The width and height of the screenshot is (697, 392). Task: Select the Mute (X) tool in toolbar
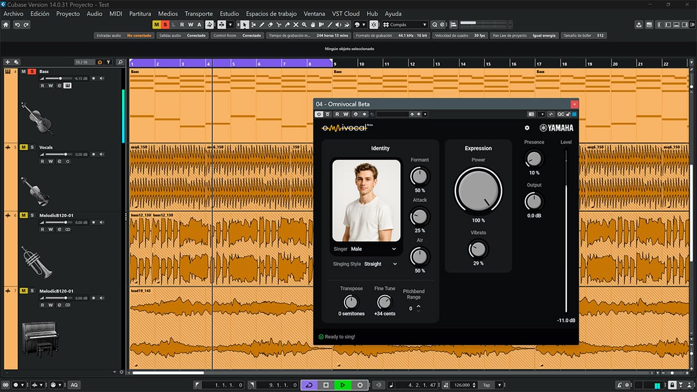click(296, 25)
